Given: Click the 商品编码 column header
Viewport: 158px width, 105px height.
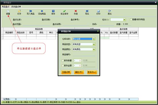Looking at the screenshot, I should [x=9, y=32].
